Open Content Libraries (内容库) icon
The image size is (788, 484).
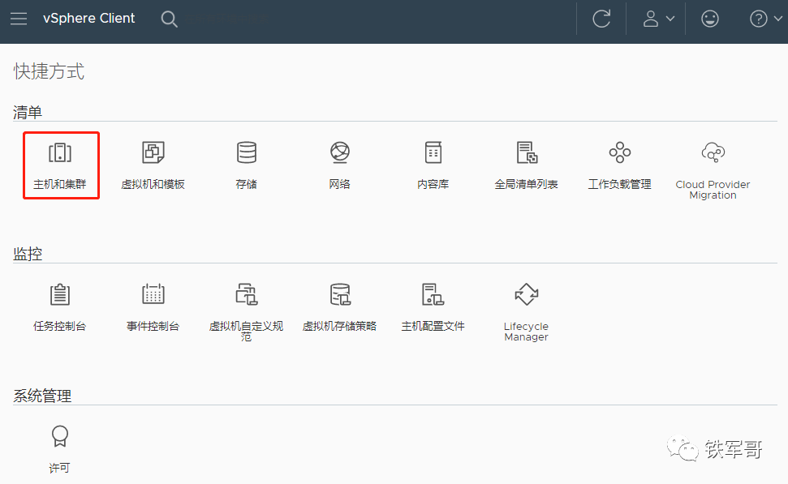click(433, 153)
